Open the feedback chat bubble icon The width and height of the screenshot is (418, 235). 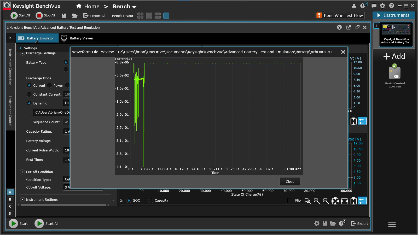374,6
